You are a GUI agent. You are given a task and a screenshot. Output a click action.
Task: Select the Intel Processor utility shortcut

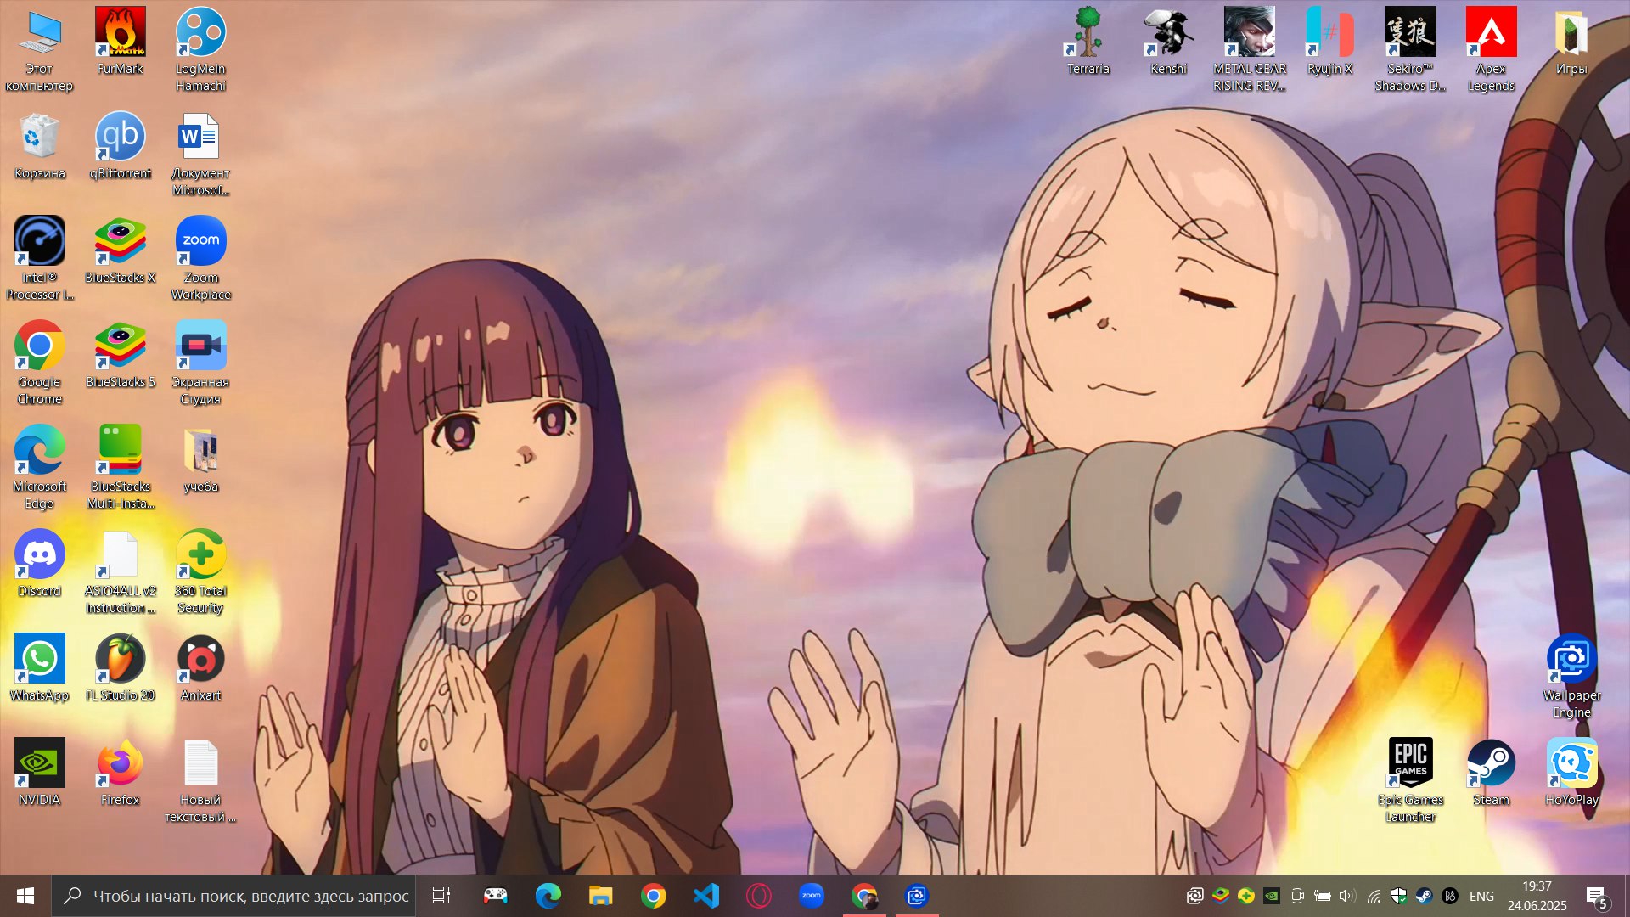(39, 260)
